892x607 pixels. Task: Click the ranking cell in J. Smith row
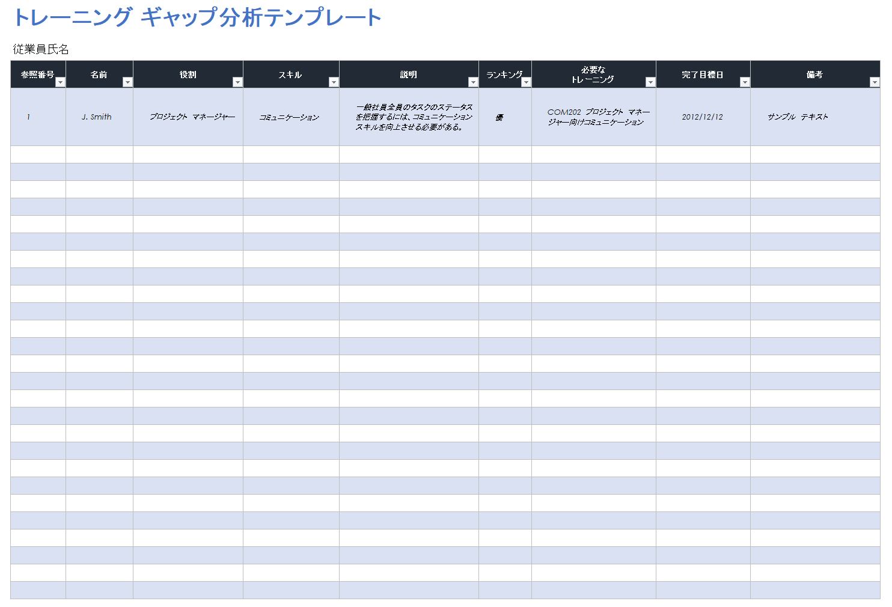coord(505,117)
